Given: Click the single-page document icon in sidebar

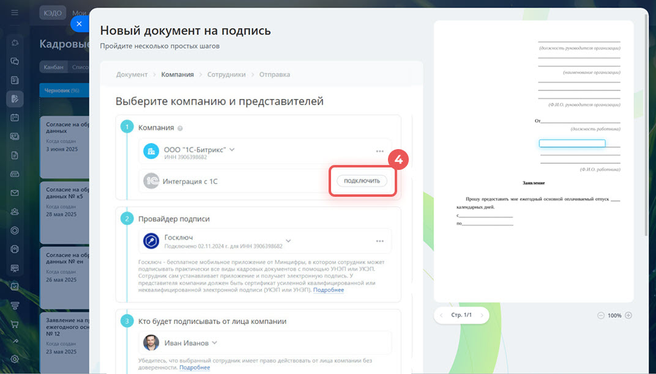Looking at the screenshot, I should (15, 155).
